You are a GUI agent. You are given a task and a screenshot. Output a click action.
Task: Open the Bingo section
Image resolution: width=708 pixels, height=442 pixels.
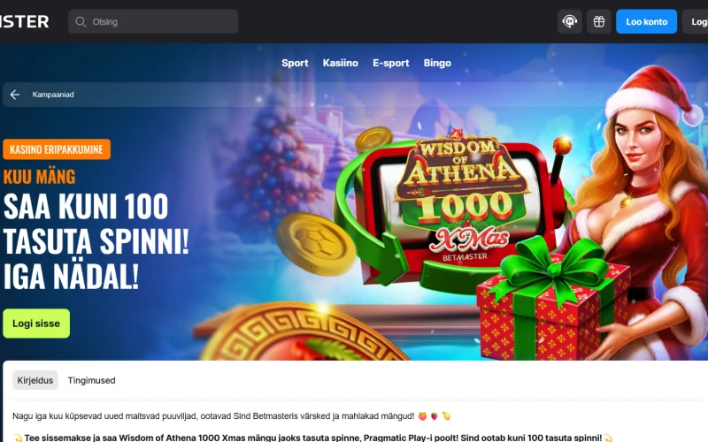[437, 63]
